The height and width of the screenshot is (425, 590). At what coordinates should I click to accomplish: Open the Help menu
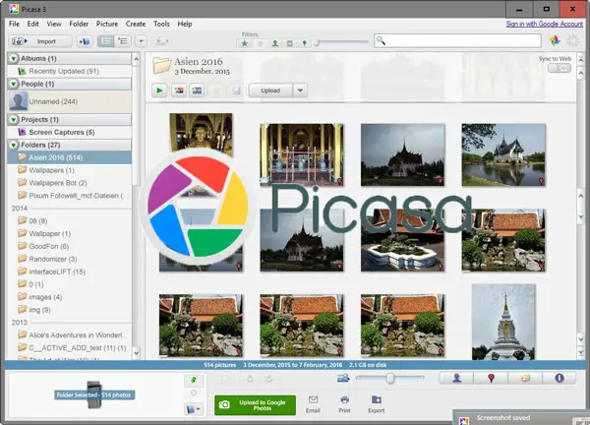(x=185, y=24)
